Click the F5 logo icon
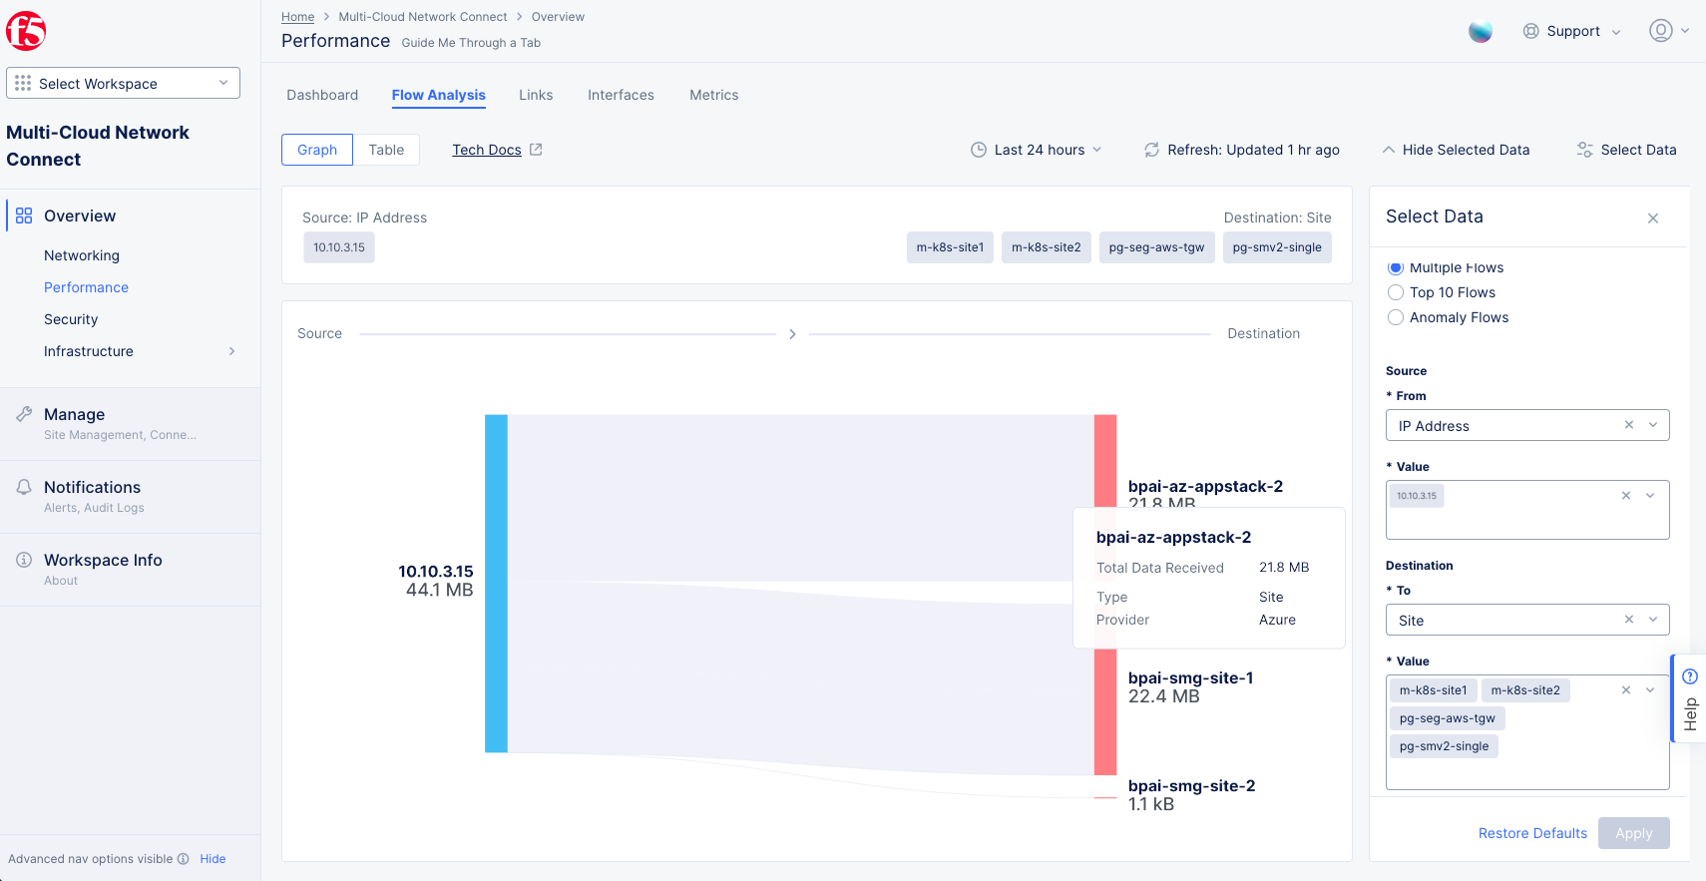 pyautogui.click(x=26, y=32)
